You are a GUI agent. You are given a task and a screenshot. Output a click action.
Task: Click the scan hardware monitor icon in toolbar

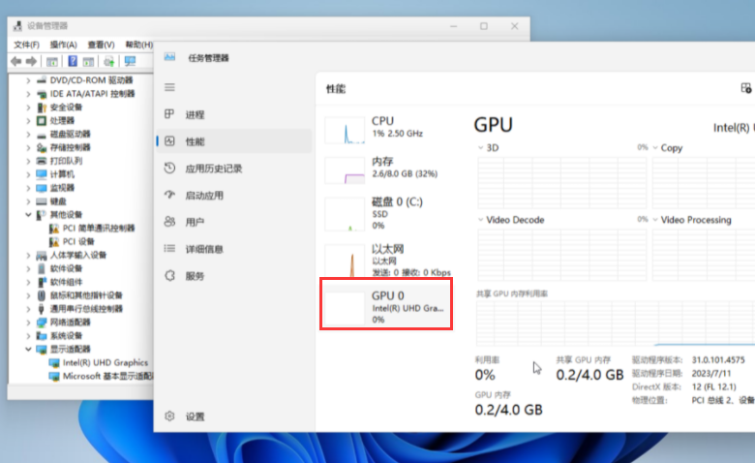tap(130, 61)
